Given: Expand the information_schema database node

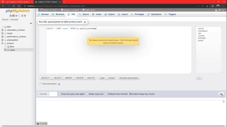Looking at the screenshot, I should pyautogui.click(x=2, y=30).
